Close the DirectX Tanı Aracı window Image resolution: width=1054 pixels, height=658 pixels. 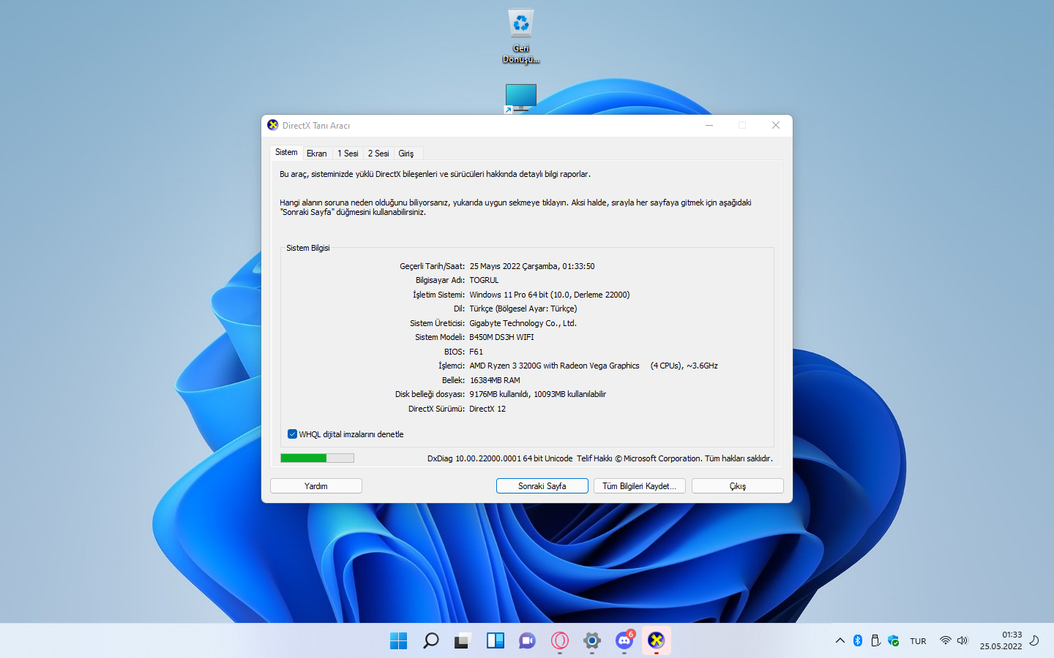coord(776,125)
